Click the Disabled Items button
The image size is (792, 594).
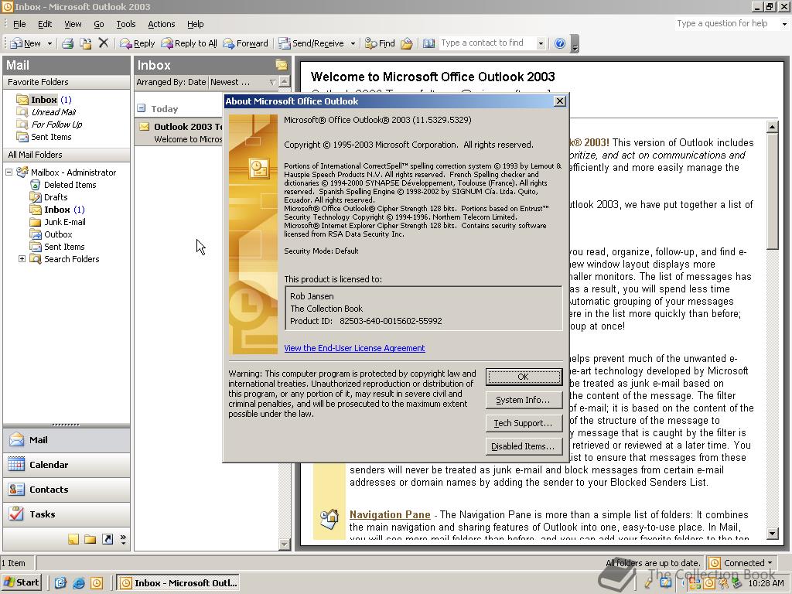524,446
